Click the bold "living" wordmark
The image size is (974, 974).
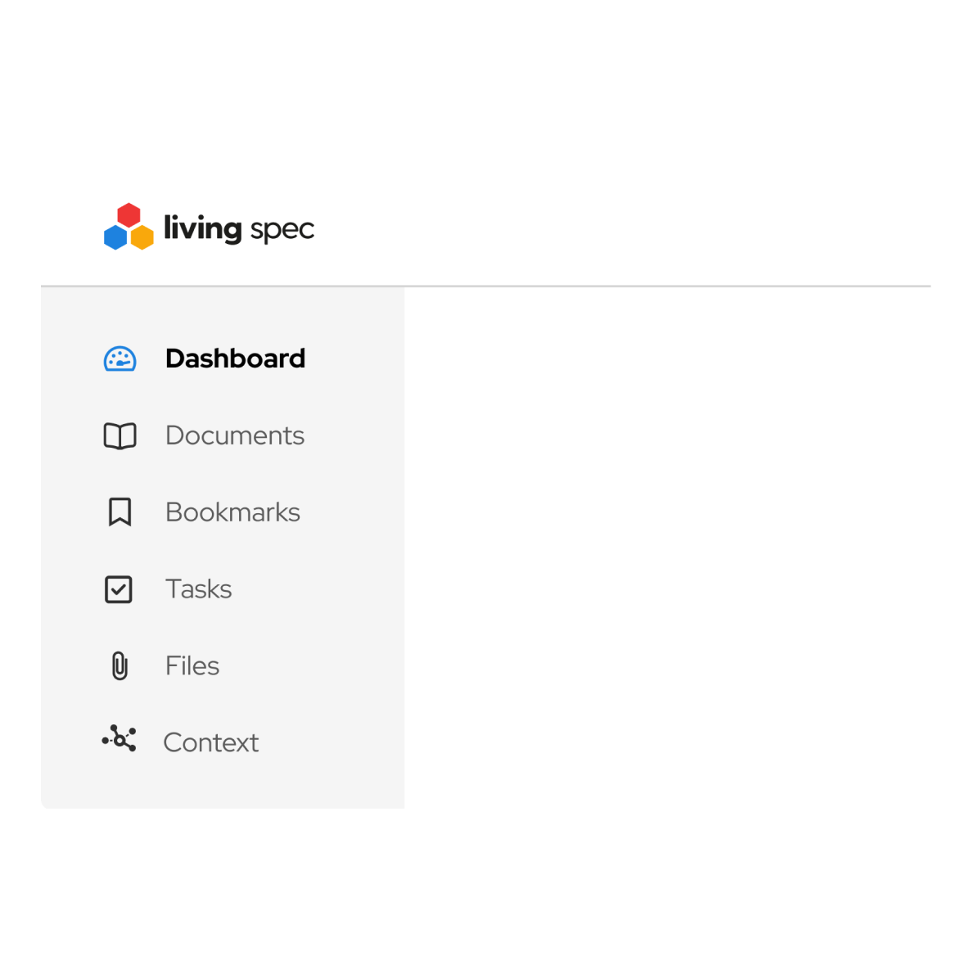pos(202,228)
